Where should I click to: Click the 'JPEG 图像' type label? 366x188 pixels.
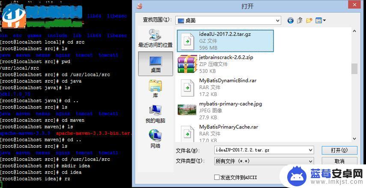coord(211,110)
